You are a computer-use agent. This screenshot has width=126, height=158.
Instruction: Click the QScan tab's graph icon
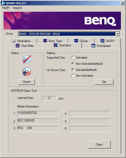click(x=76, y=41)
